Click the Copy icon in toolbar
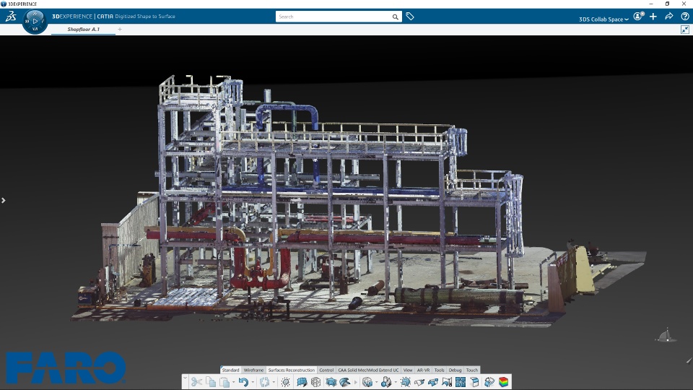 [211, 381]
